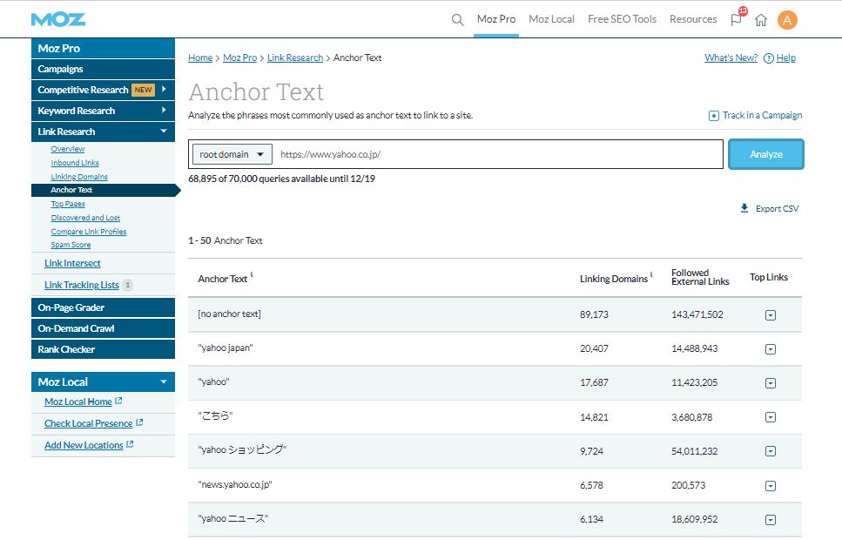Go to Home breadcrumb link
This screenshot has height=540, width=842.
coord(200,57)
